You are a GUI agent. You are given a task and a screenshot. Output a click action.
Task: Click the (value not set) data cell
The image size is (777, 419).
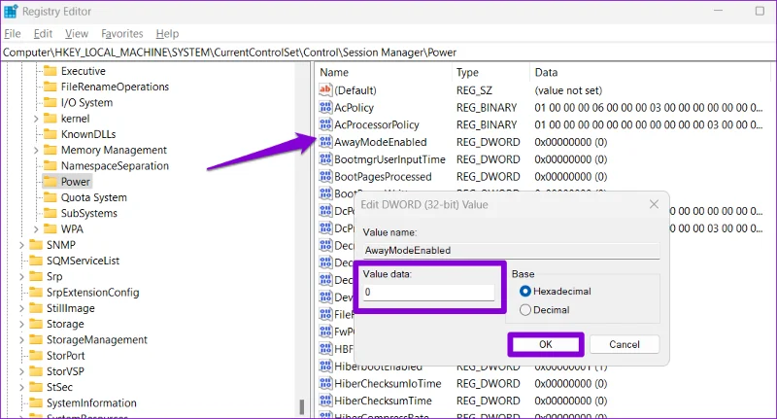tap(568, 90)
